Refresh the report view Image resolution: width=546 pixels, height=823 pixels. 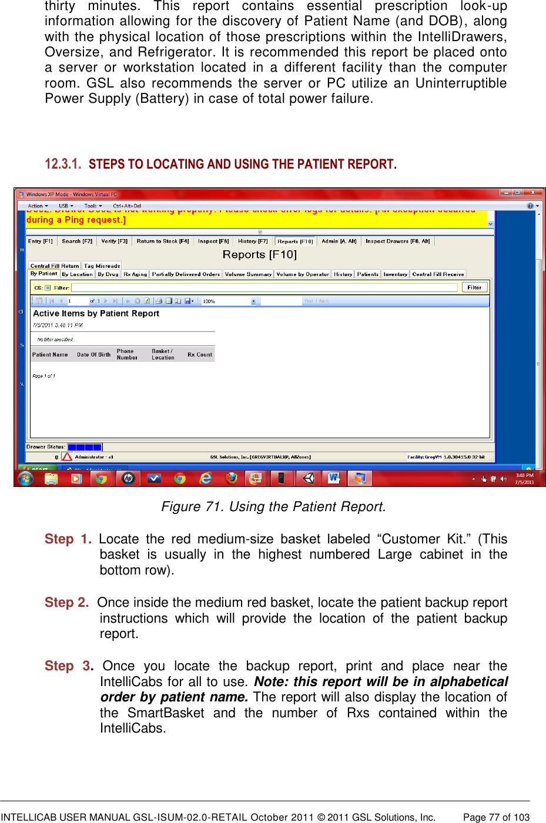[146, 301]
